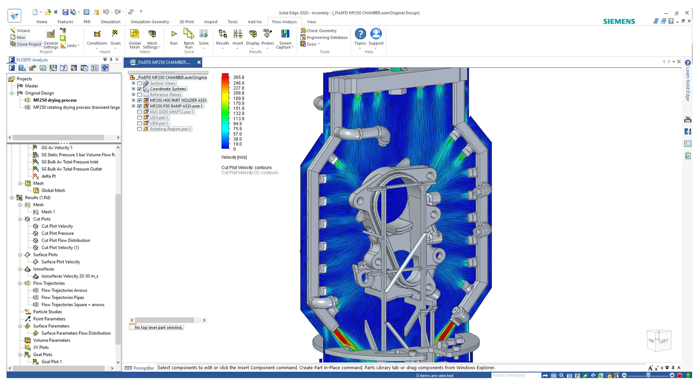Switch to the Home tab

(42, 22)
